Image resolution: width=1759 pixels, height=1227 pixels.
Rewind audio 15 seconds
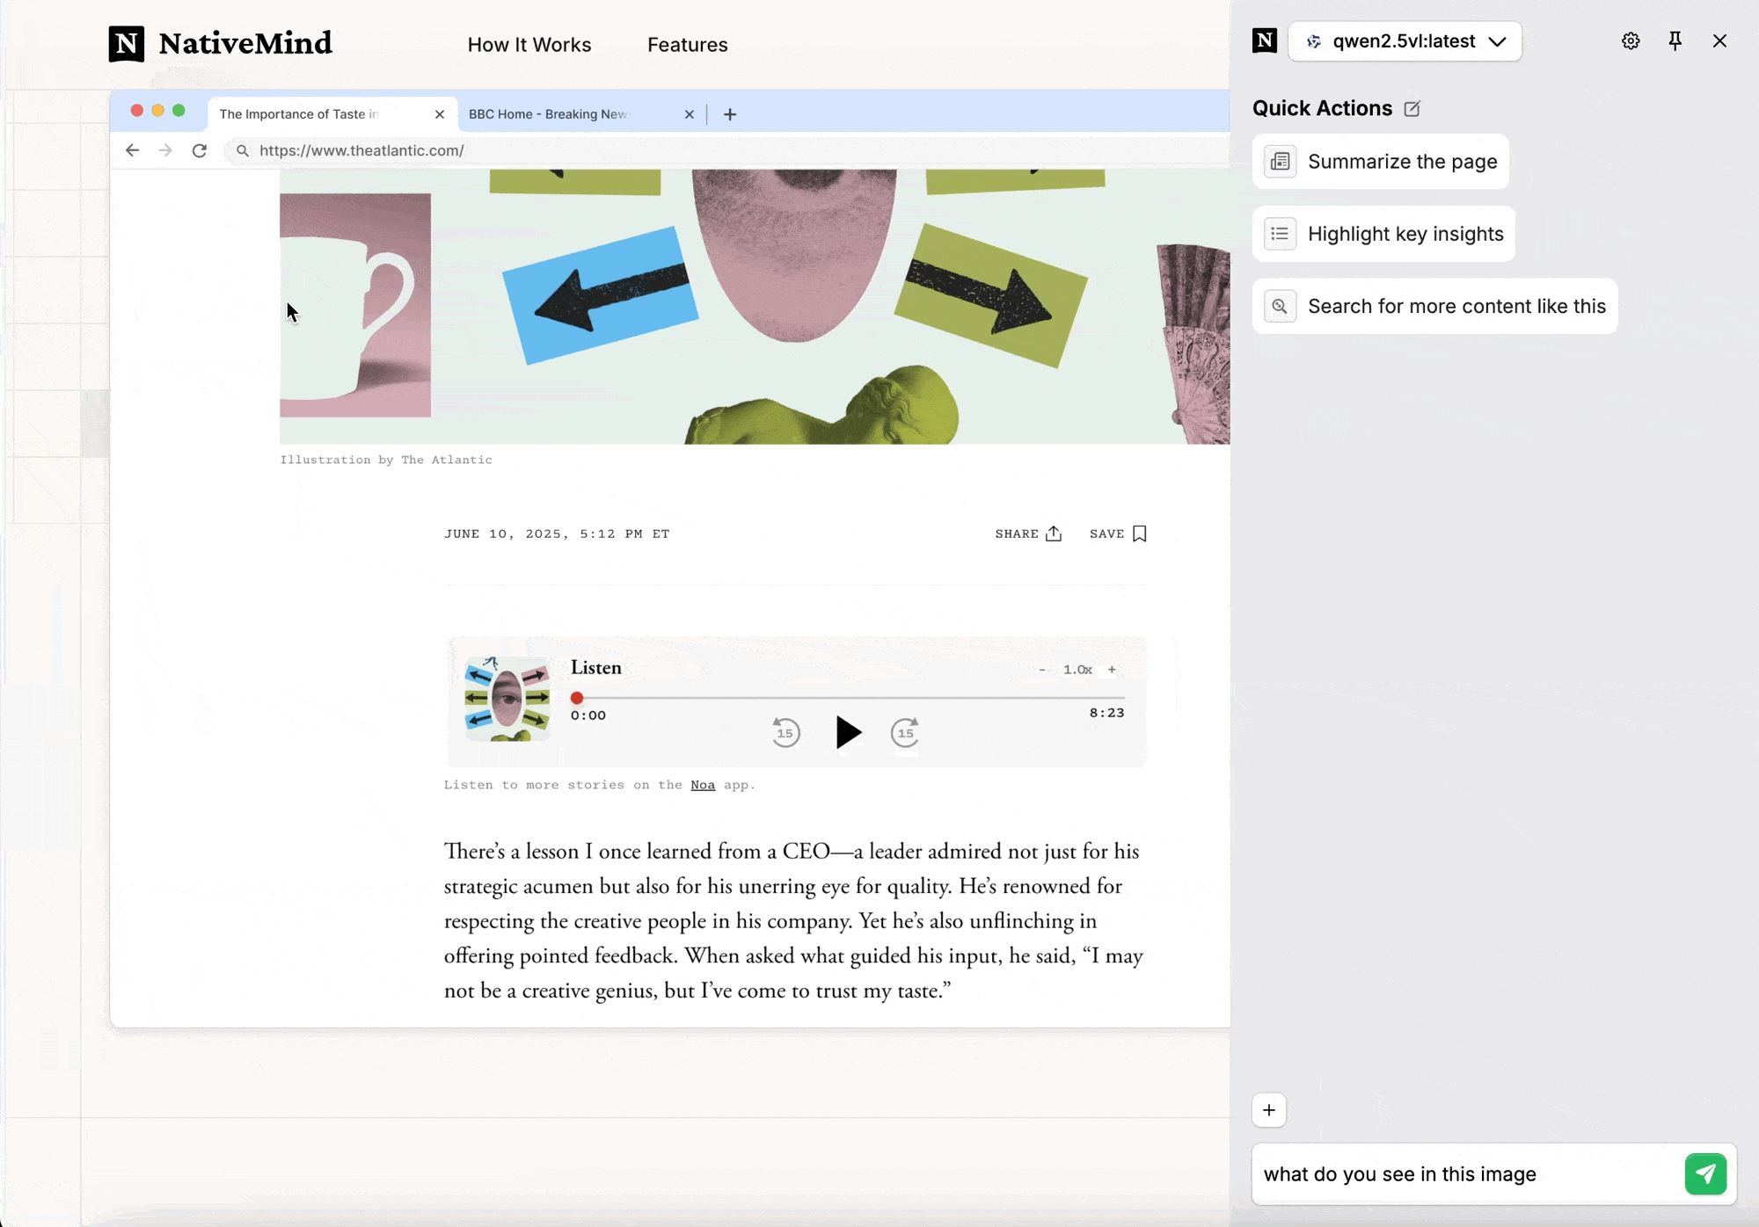point(785,732)
